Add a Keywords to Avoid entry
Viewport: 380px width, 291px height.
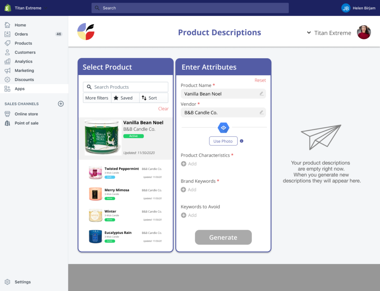[x=189, y=215]
